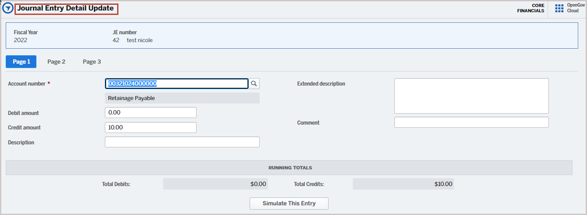Click the OpenGov Cloud label
Viewport: 587px width, 215px height.
coord(573,8)
